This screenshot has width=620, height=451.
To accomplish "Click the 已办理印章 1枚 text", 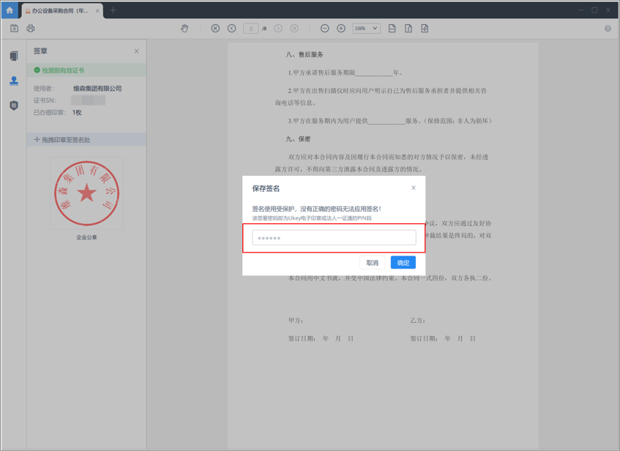I will click(x=58, y=113).
